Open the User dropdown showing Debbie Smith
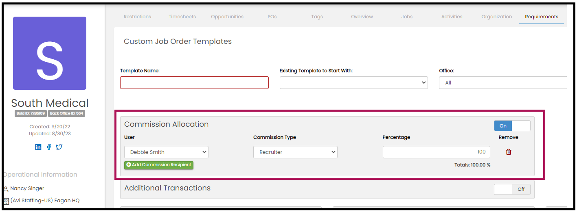The image size is (577, 214). pyautogui.click(x=166, y=152)
